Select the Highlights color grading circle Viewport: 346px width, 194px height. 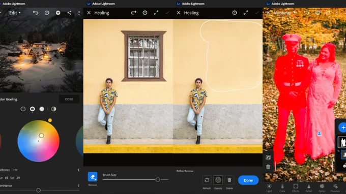(x=42, y=109)
